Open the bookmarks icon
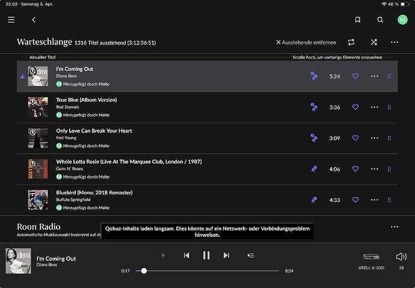The height and width of the screenshot is (288, 415). pos(358,20)
